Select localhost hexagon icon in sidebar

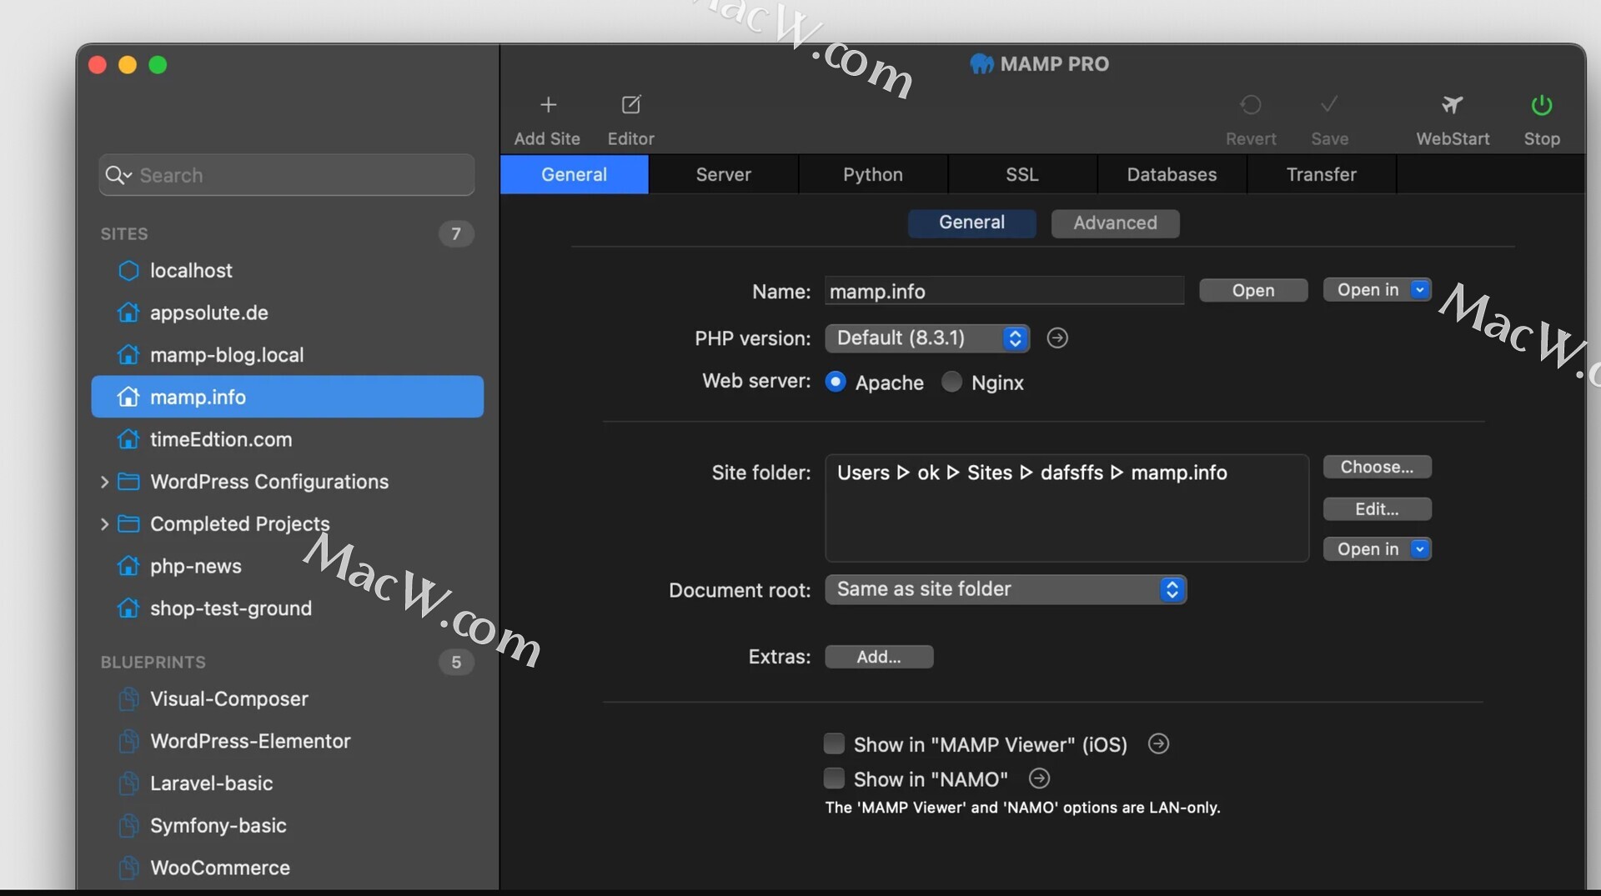tap(128, 271)
